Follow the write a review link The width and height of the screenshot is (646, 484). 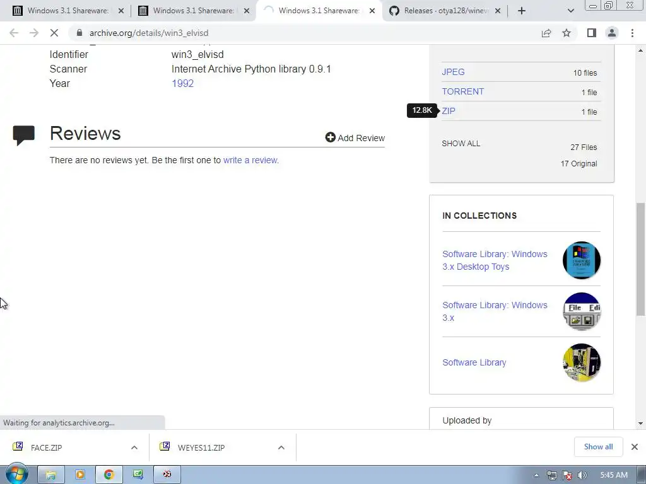pyautogui.click(x=251, y=160)
